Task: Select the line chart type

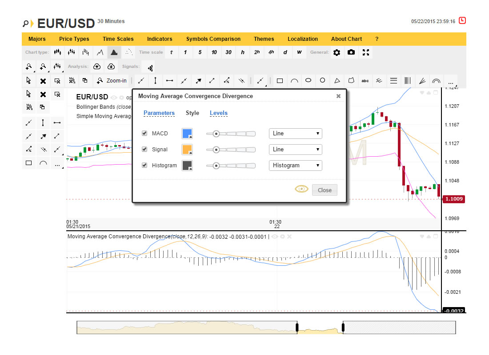Action: pyautogui.click(x=100, y=52)
